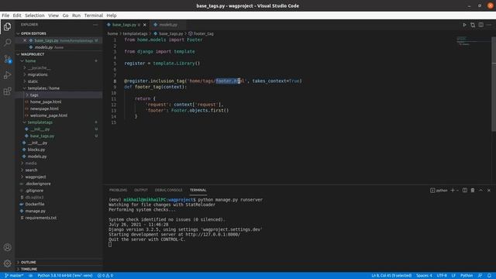This screenshot has width=496, height=279.
Task: Change indentation via Spaces: 4
Action: tap(424, 276)
